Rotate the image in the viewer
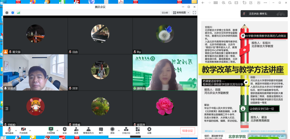This screenshot has height=139, width=290. pyautogui.click(x=244, y=3)
